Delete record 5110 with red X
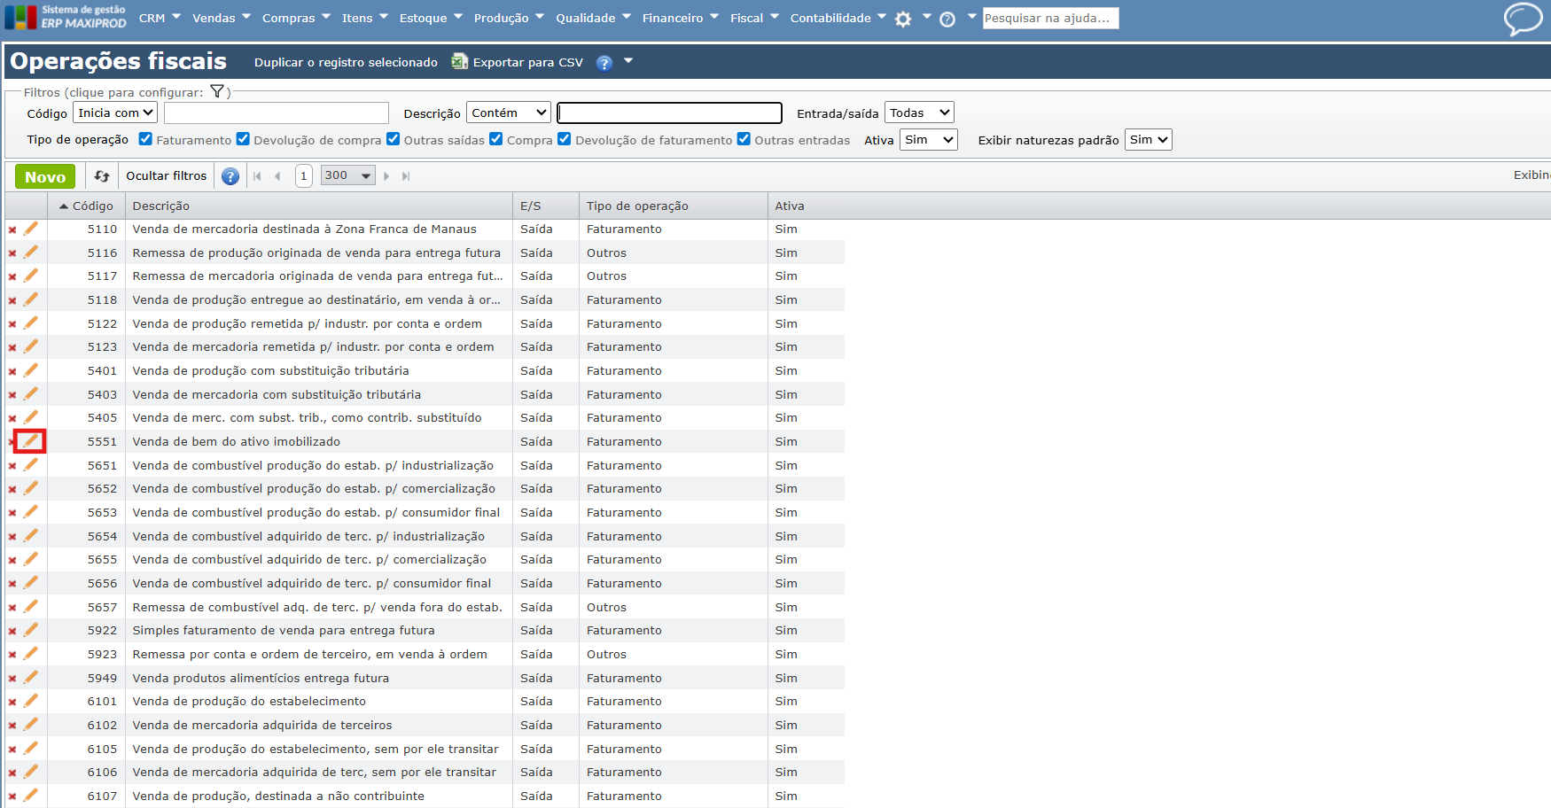This screenshot has height=808, width=1551. point(12,229)
